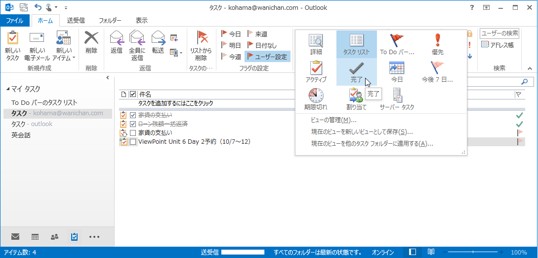Image resolution: width=538 pixels, height=258 pixels.
Task: Select the サーバー タスク view
Action: [397, 99]
